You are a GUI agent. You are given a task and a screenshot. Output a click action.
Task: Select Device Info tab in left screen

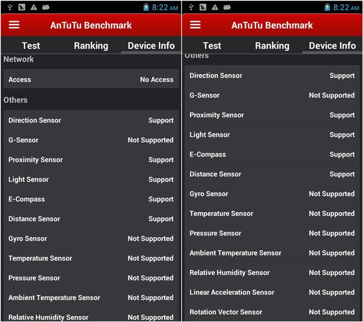tap(151, 45)
